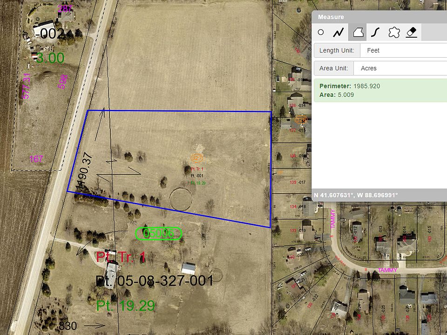Choose the freehand curve measuring tool
Viewport: 447px width, 335px height.
tap(375, 32)
